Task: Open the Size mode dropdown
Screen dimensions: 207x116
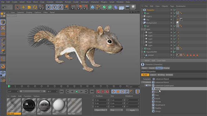Action: pyautogui.click(x=116, y=110)
